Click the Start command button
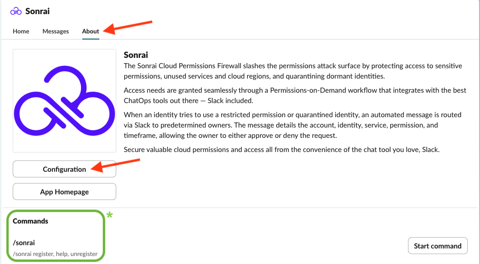480x264 pixels. (x=438, y=246)
